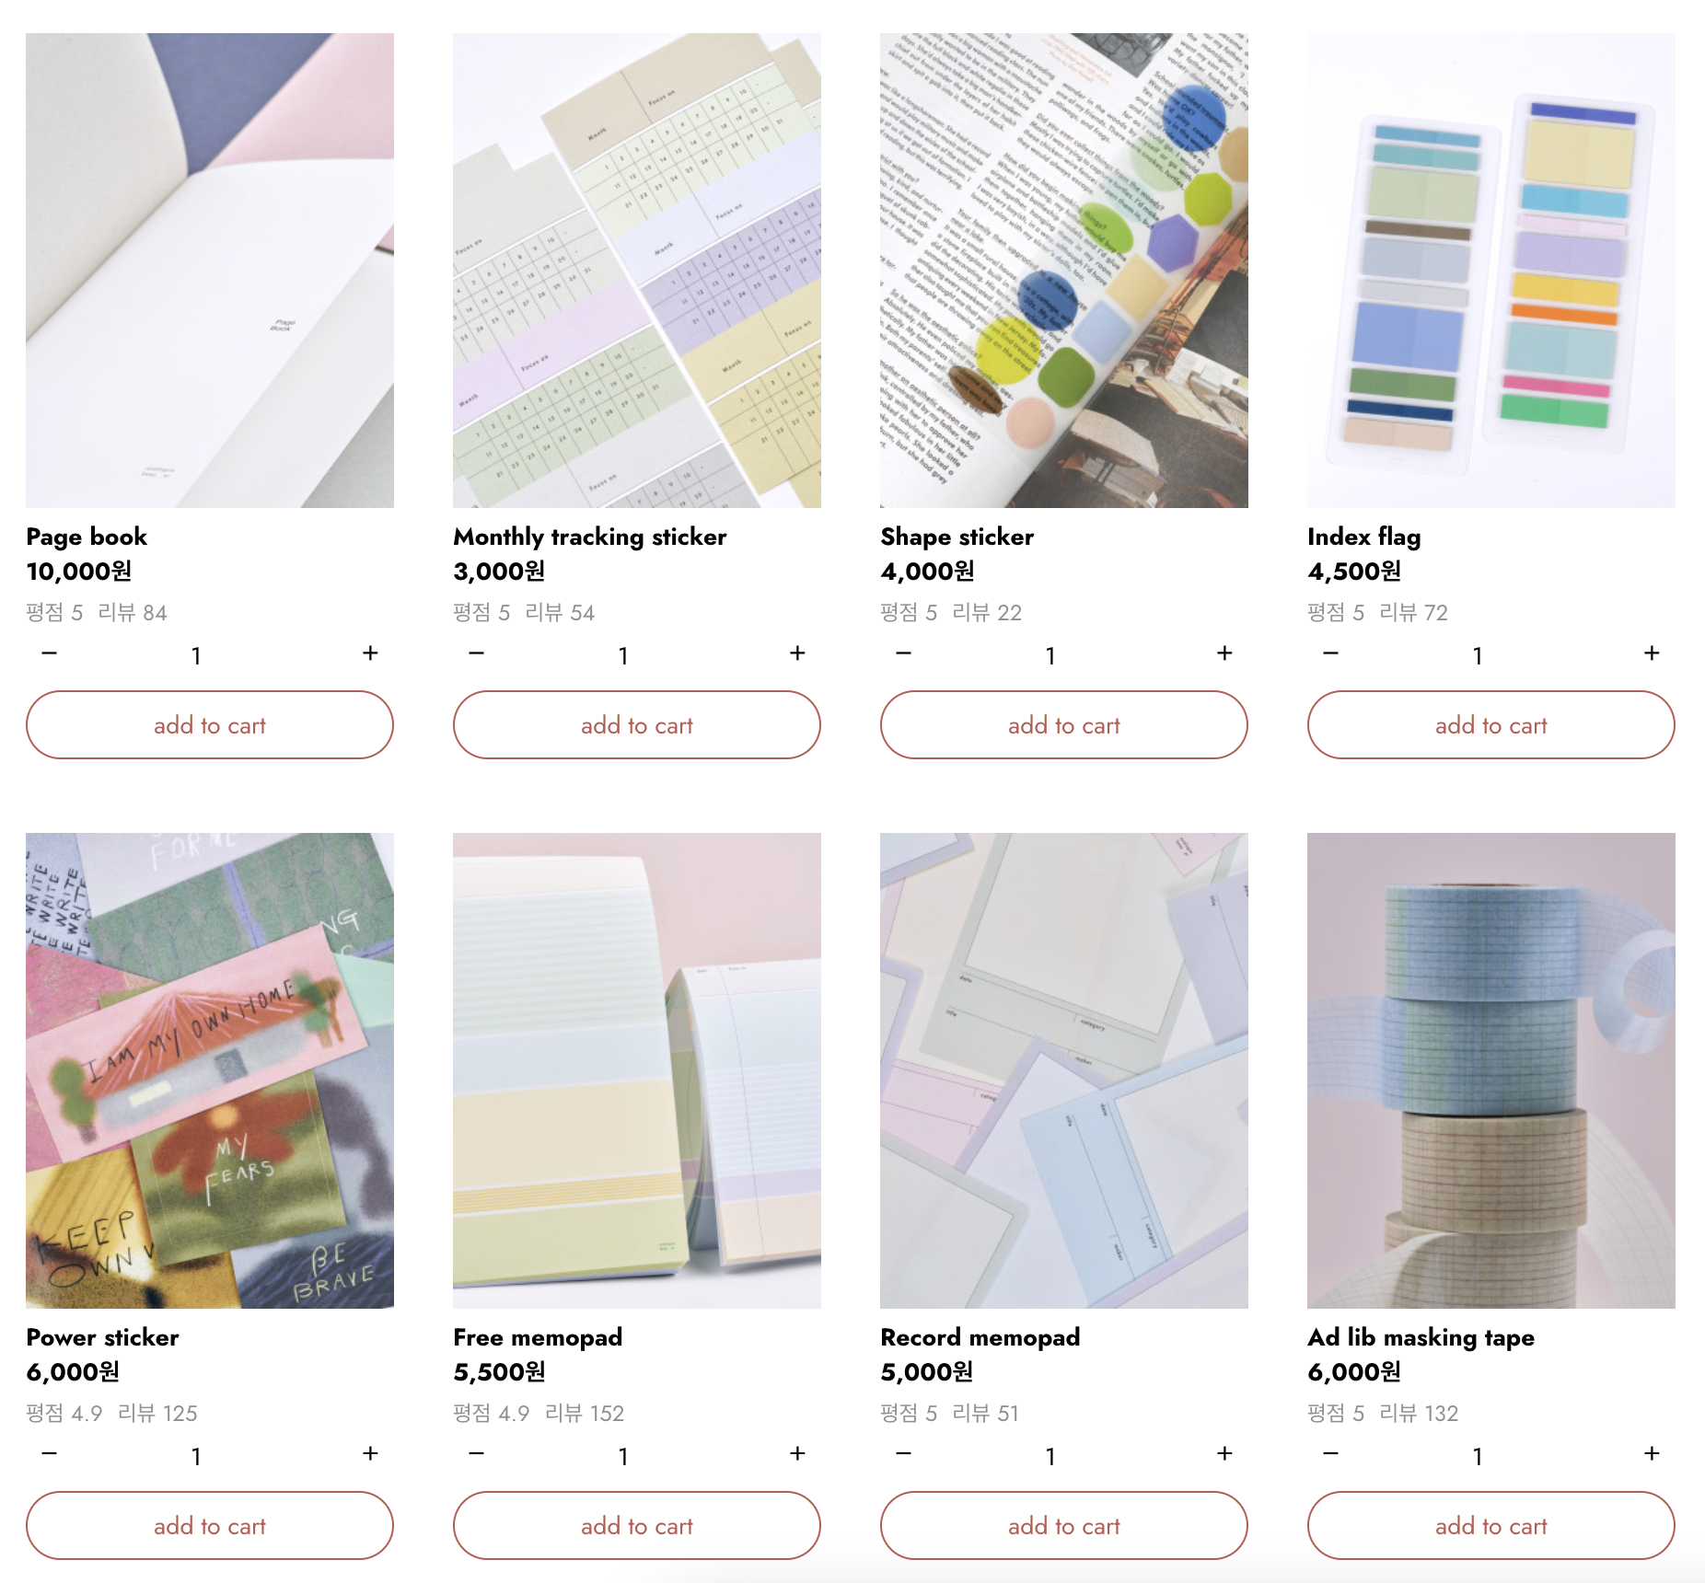Decrease Monthly tracking sticker quantity with minus
This screenshot has width=1705, height=1583.
[x=476, y=653]
